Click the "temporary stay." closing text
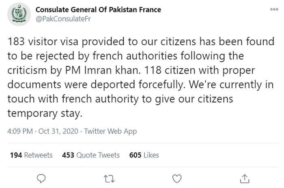The width and height of the screenshot is (284, 188). click(x=45, y=113)
